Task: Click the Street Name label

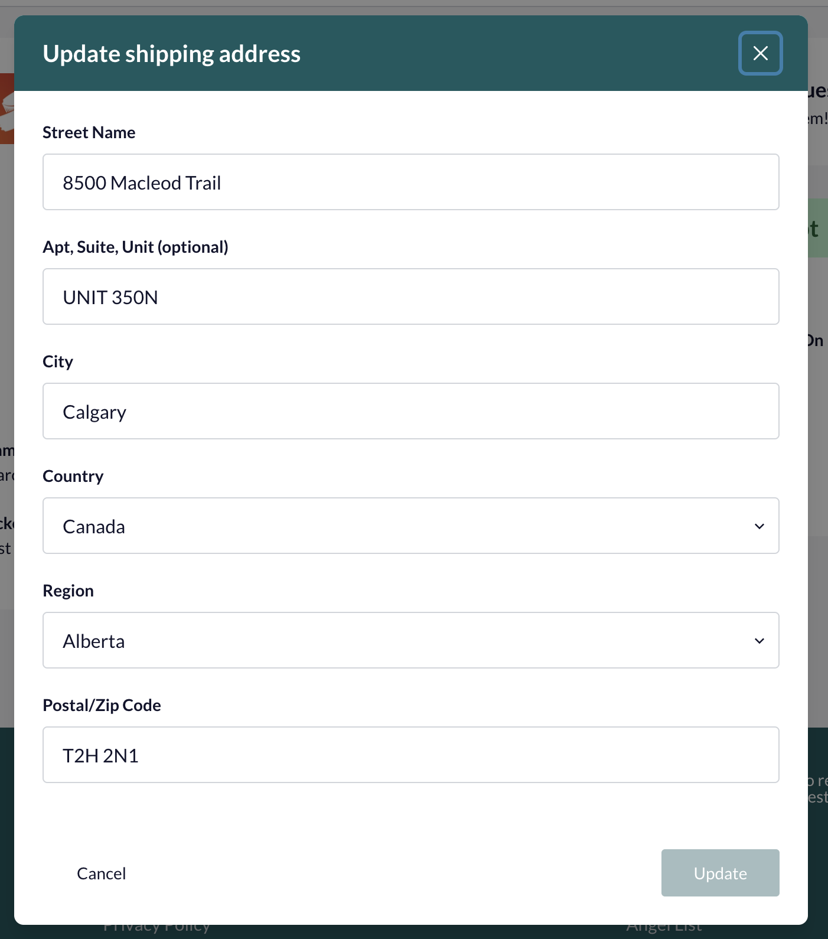Action: [89, 132]
